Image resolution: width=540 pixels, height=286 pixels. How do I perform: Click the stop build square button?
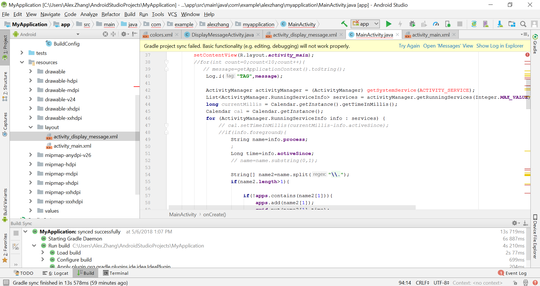16,233
